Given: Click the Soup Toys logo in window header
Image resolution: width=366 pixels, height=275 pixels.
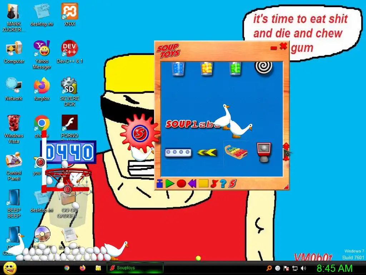Looking at the screenshot, I should [x=168, y=50].
